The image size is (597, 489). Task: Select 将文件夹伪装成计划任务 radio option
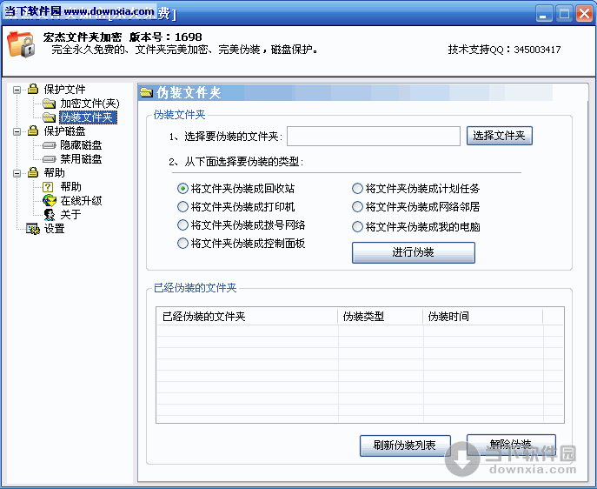tap(357, 188)
